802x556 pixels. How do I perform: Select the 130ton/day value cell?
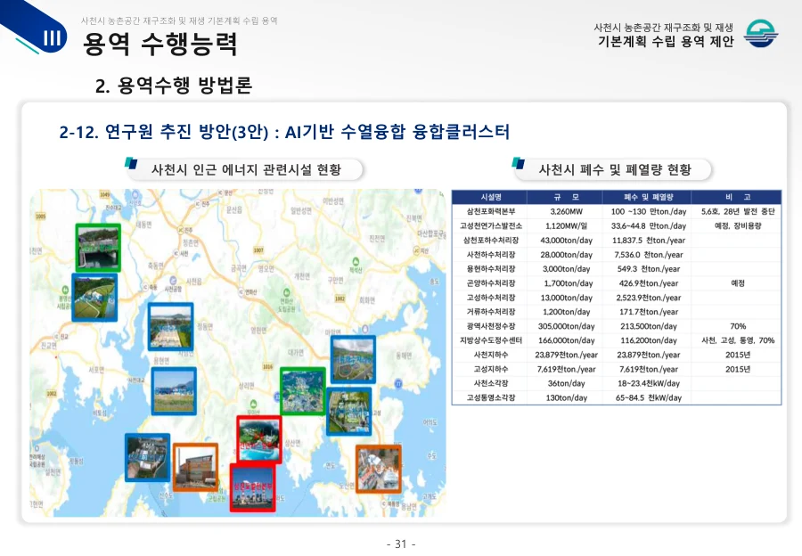tap(565, 397)
